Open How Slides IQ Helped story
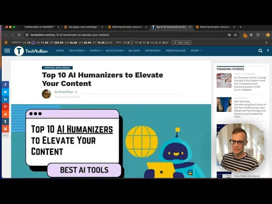The image size is (272, 204). pyautogui.click(x=247, y=176)
